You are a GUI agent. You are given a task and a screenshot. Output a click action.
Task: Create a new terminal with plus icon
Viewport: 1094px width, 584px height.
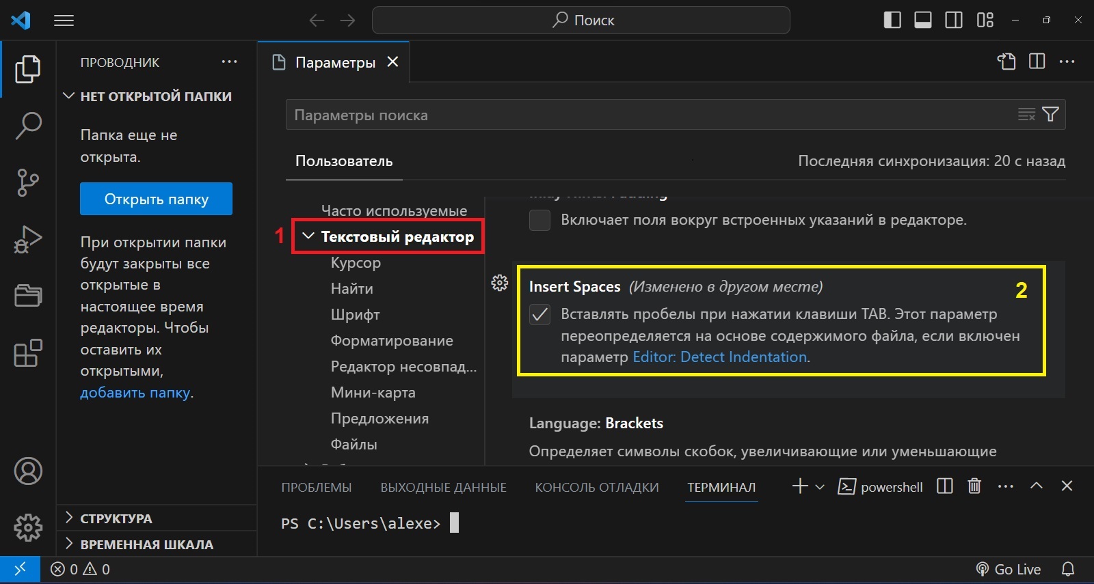800,486
